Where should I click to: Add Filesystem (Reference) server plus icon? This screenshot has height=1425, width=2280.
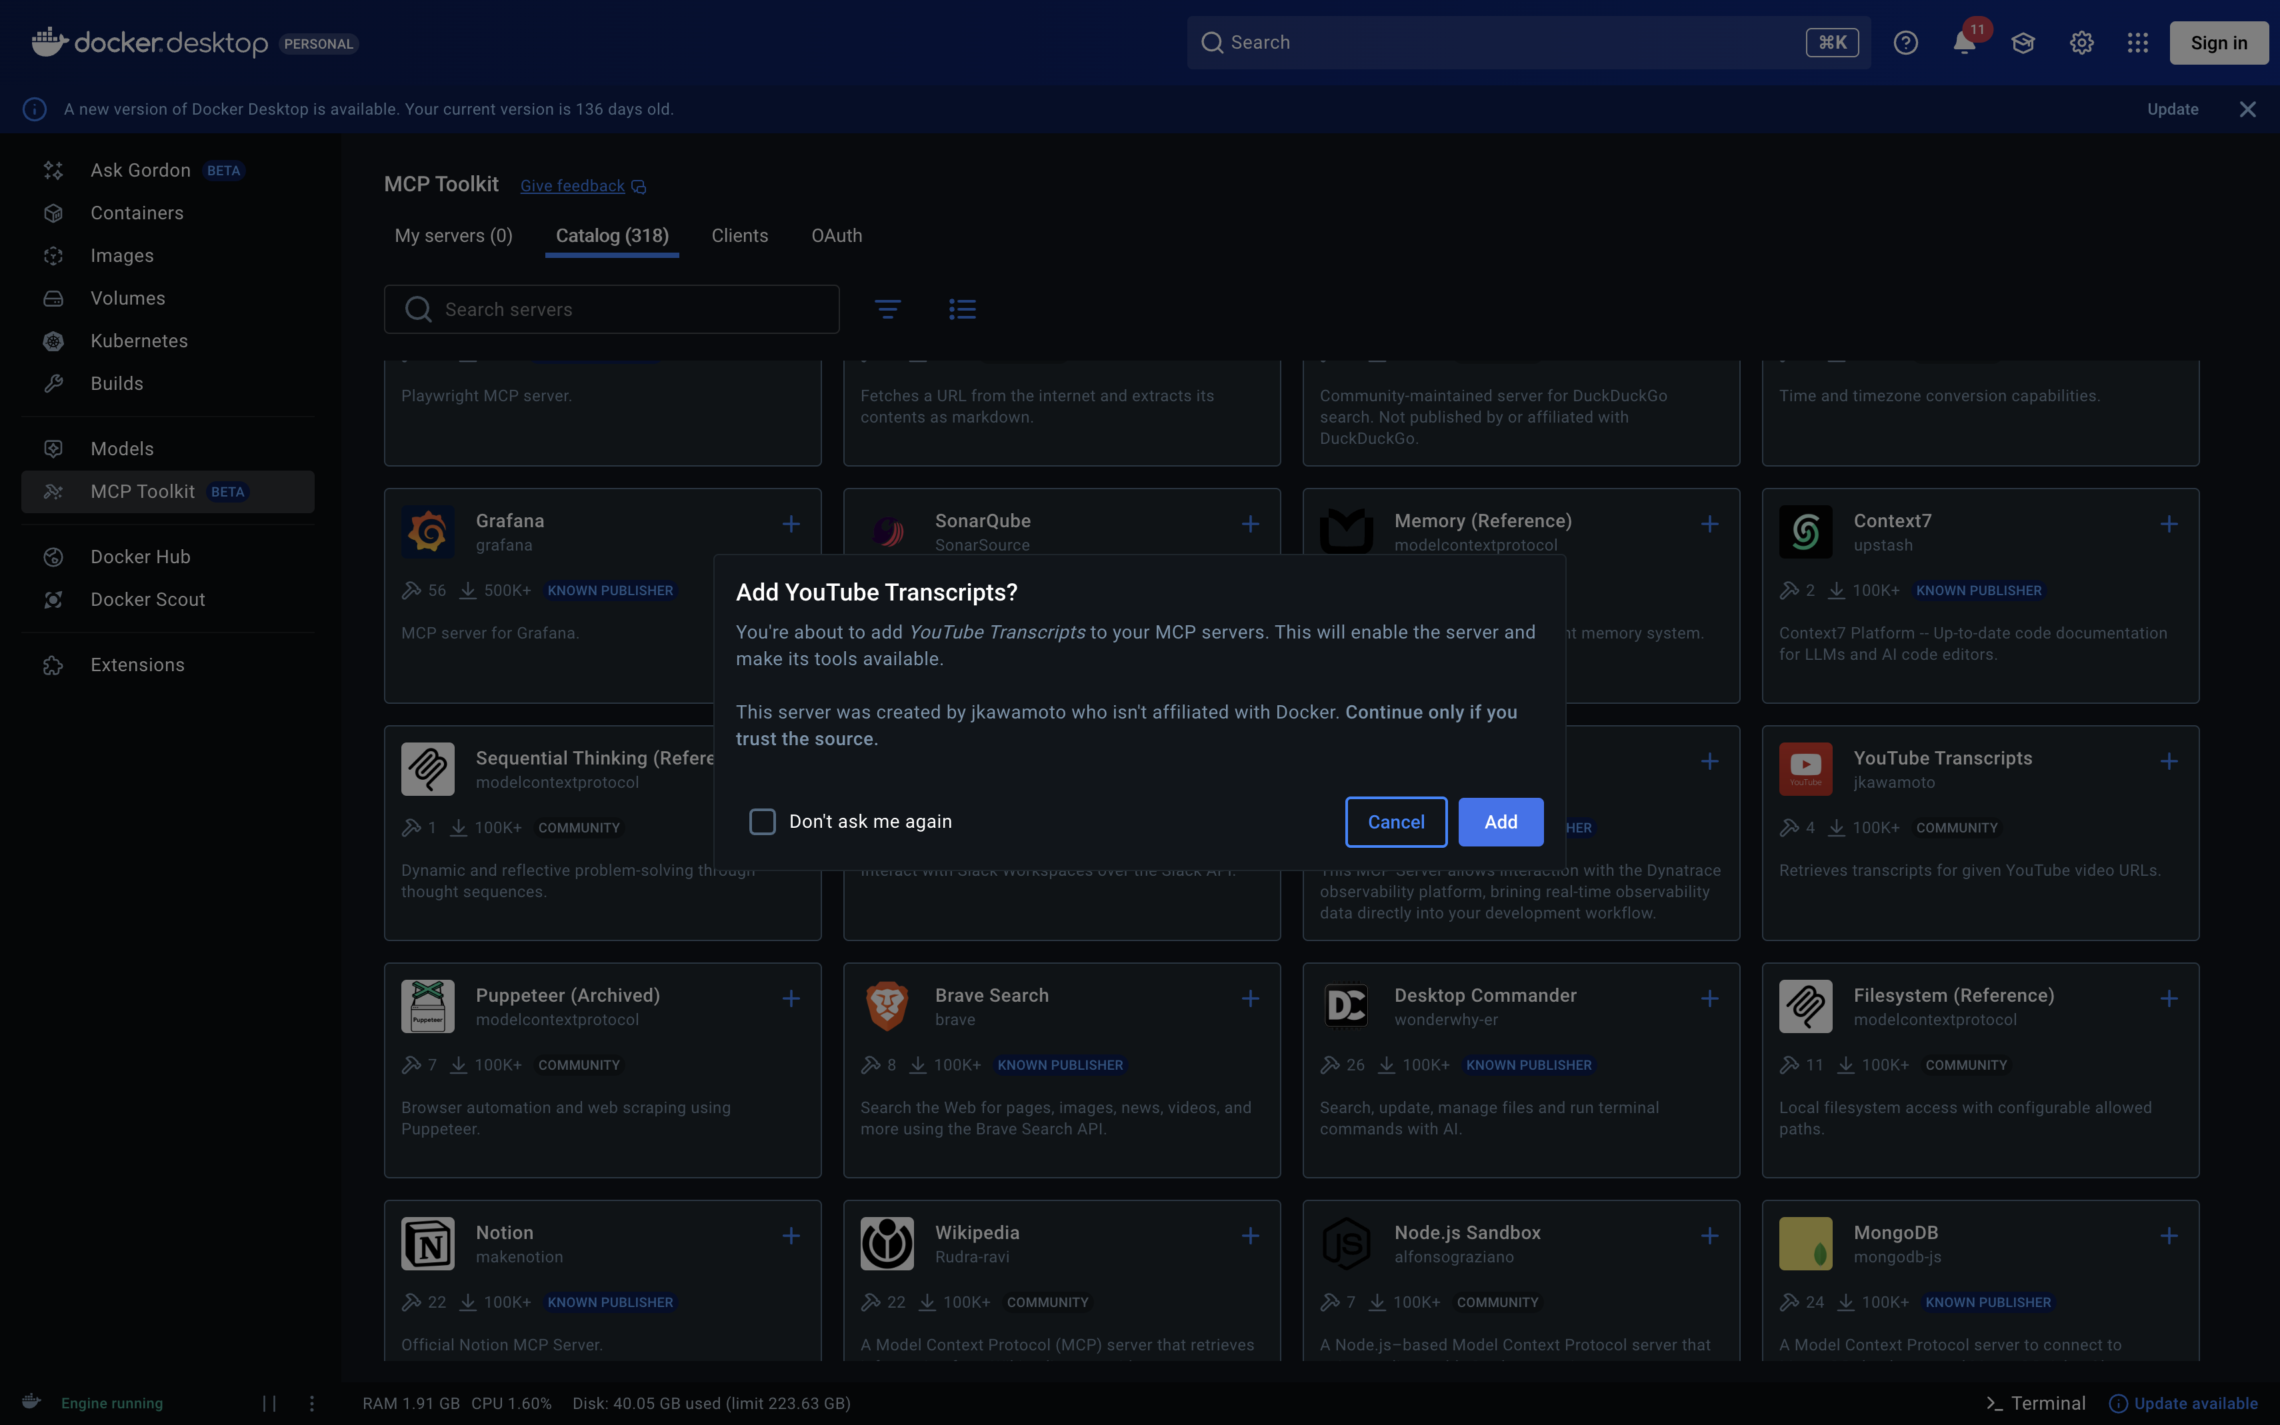click(2169, 999)
